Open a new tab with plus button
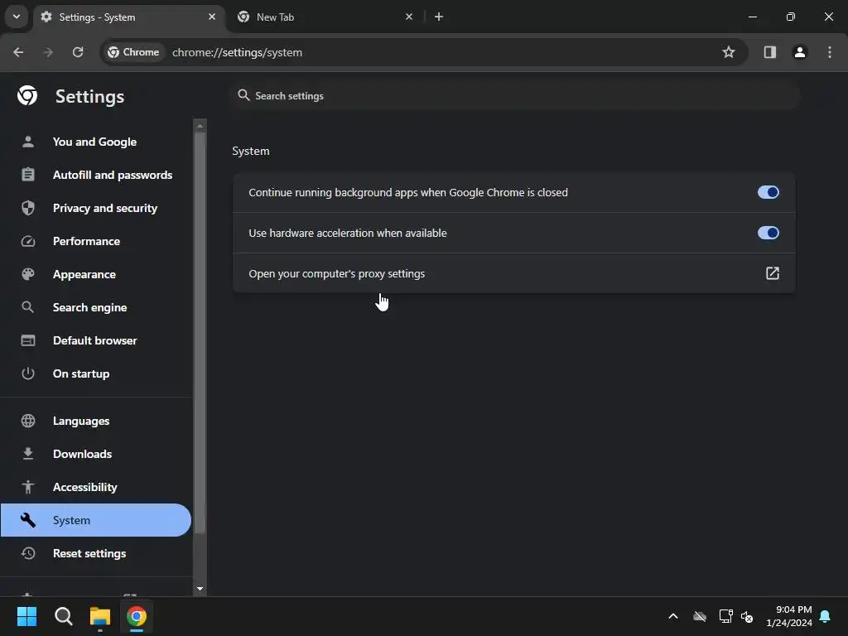848x636 pixels. click(439, 17)
